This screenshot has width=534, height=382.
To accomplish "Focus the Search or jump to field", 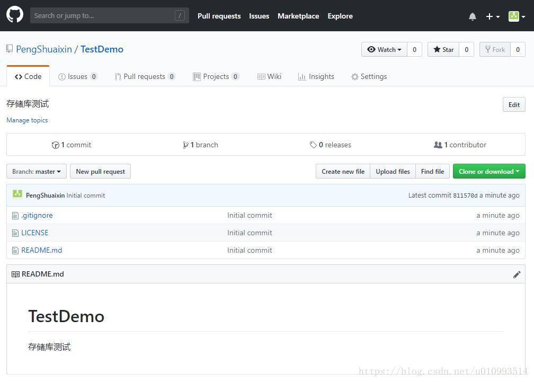I will tap(109, 15).
